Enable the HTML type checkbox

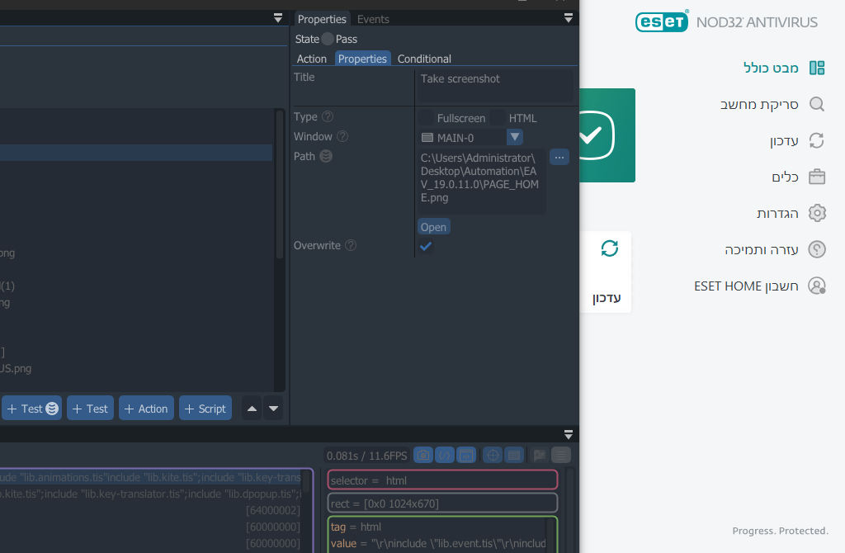pos(498,118)
